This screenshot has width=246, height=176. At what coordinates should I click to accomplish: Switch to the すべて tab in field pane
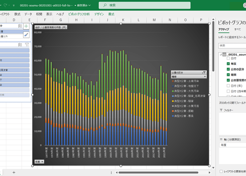coord(237,29)
